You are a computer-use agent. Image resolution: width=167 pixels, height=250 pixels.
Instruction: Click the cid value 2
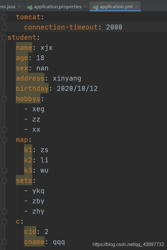[x=46, y=232]
